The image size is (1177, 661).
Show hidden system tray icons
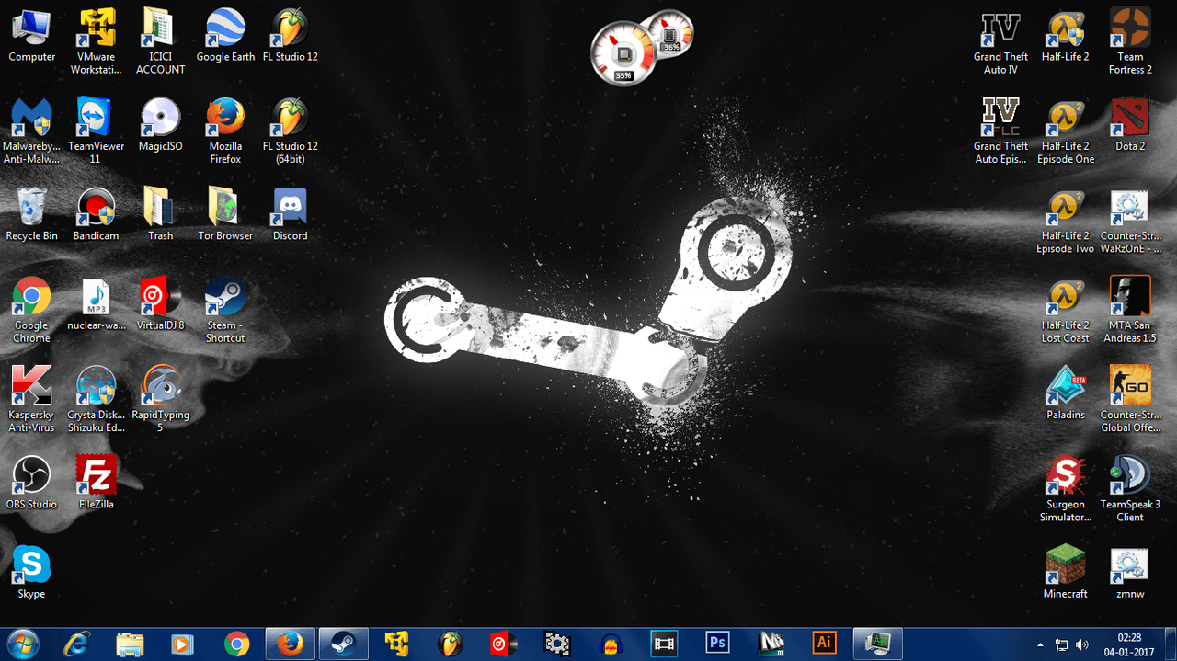point(1040,644)
